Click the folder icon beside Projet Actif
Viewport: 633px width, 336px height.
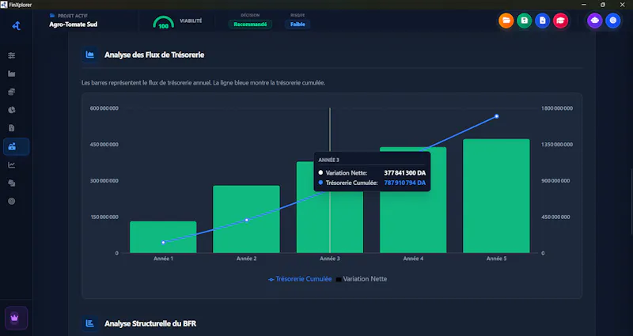[52, 16]
